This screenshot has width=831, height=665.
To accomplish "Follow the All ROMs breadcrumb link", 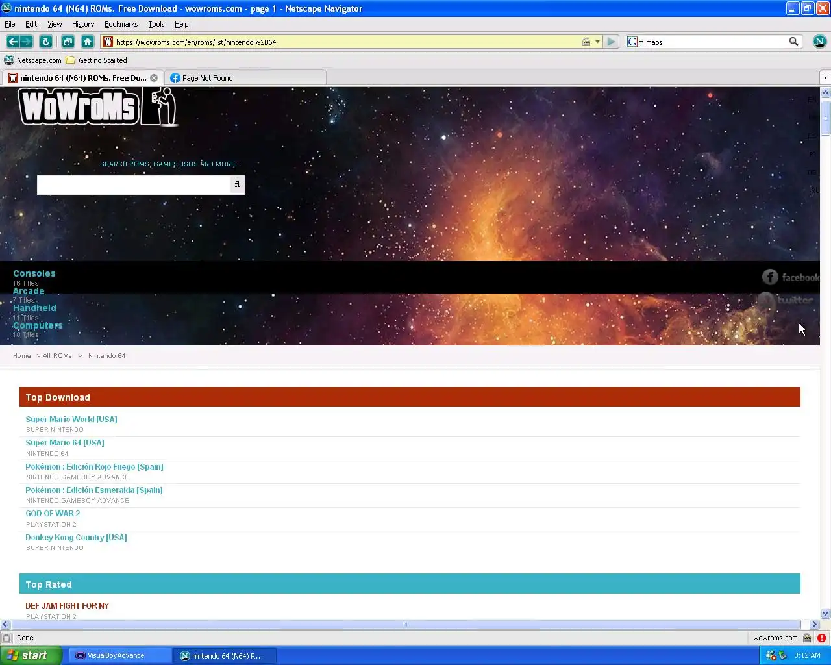I will click(x=58, y=356).
